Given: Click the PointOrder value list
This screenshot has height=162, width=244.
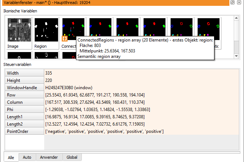Looking at the screenshot, I should [142, 131].
